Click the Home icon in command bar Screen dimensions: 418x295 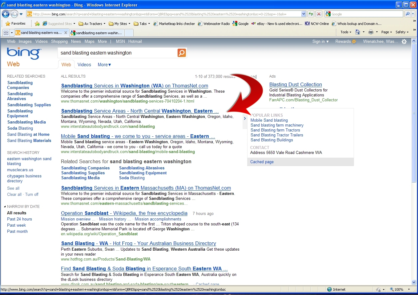click(357, 32)
